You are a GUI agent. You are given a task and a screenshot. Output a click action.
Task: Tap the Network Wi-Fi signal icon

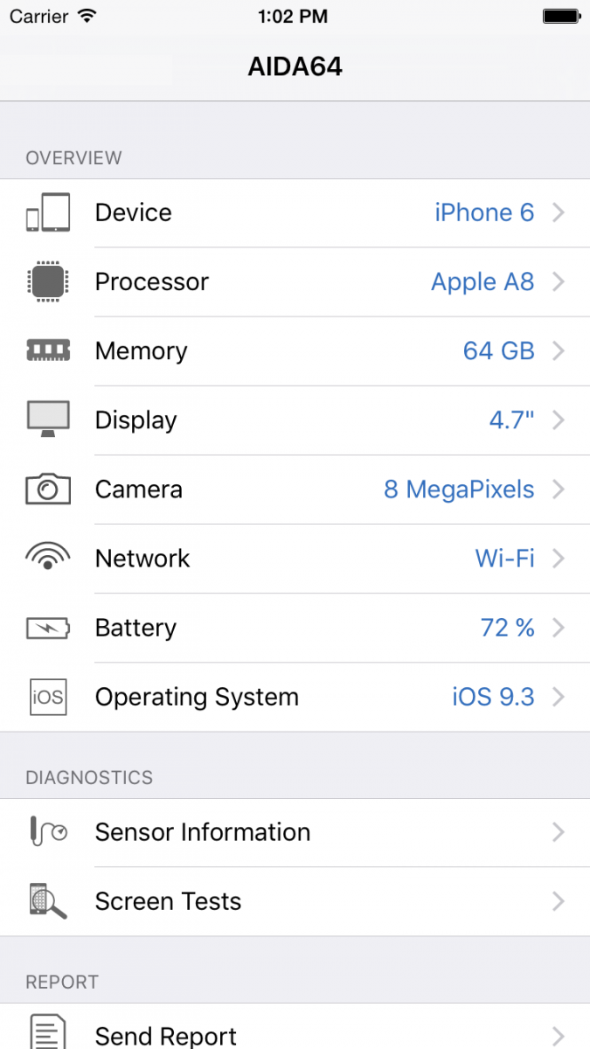47,557
